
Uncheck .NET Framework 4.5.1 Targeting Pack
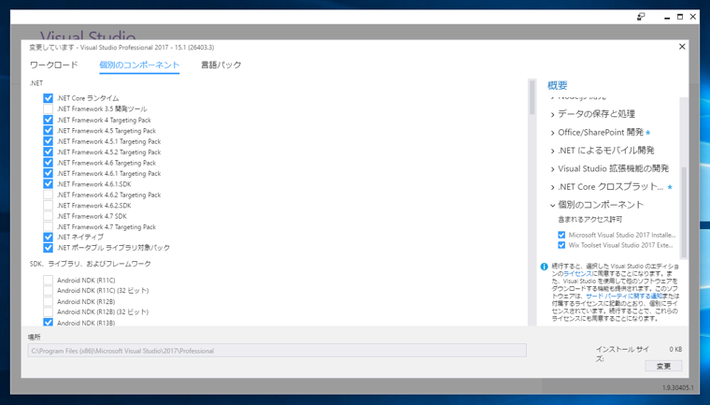tap(48, 141)
